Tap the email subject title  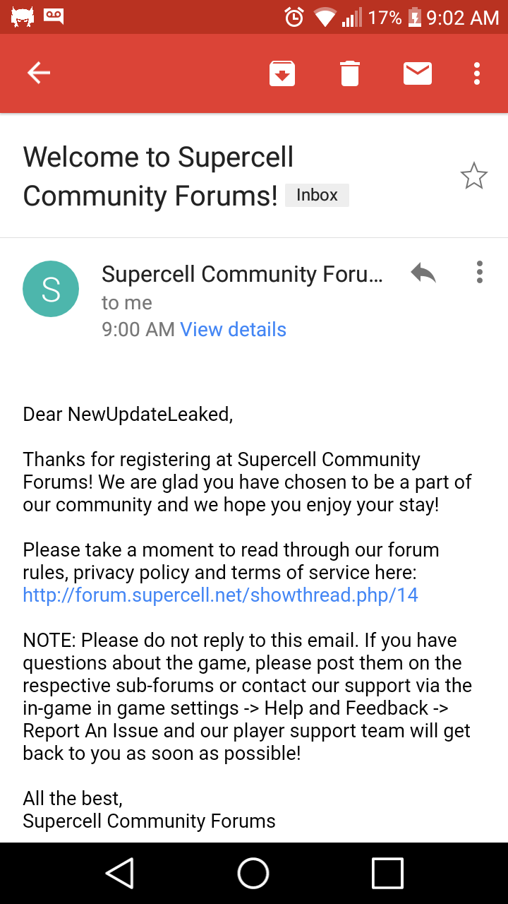click(x=159, y=176)
